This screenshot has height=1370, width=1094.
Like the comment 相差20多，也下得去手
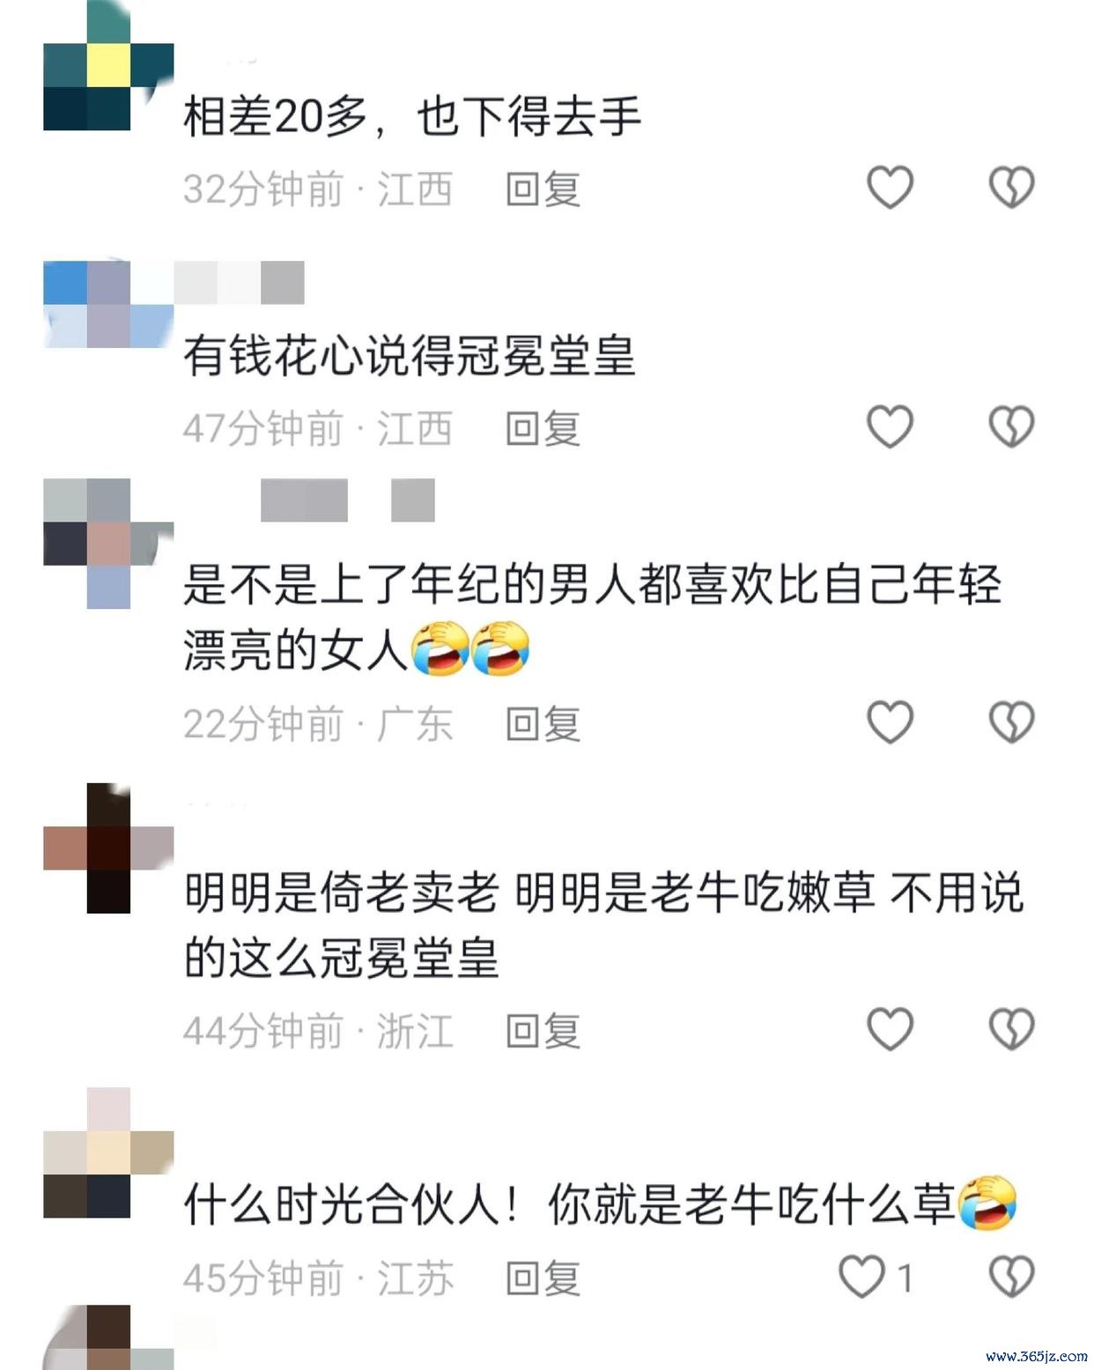890,187
